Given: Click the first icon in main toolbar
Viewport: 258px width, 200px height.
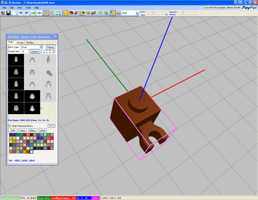Looking at the screenshot, I should point(3,13).
